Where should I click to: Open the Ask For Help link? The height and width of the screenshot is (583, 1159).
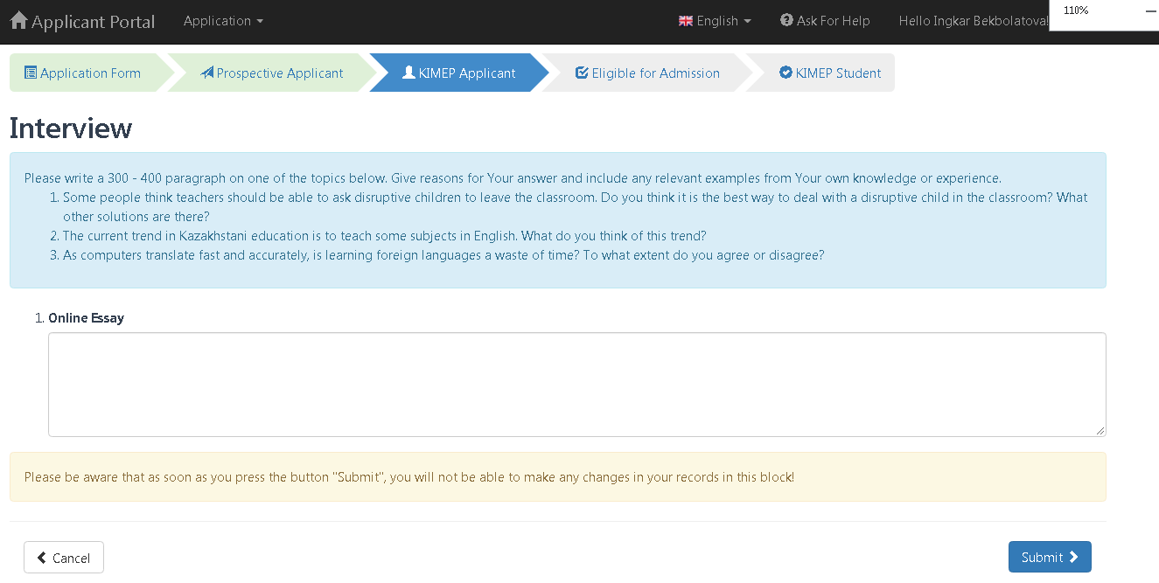825,21
